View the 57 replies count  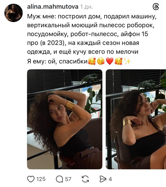[x=68, y=179]
